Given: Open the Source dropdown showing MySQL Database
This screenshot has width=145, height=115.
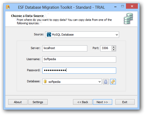Looking at the screenshot, I should click(x=82, y=35).
